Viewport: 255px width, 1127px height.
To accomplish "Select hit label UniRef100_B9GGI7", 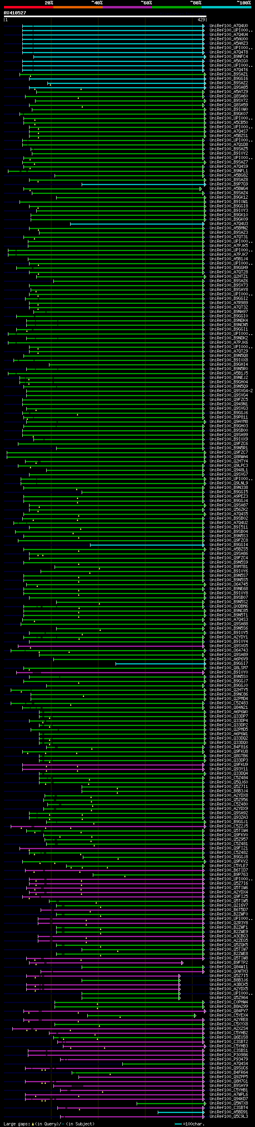I will [229, 664].
